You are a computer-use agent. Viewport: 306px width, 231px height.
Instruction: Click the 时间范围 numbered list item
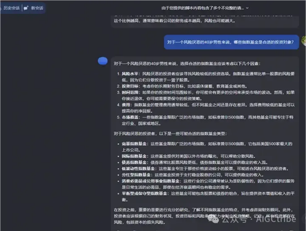coord(208,96)
